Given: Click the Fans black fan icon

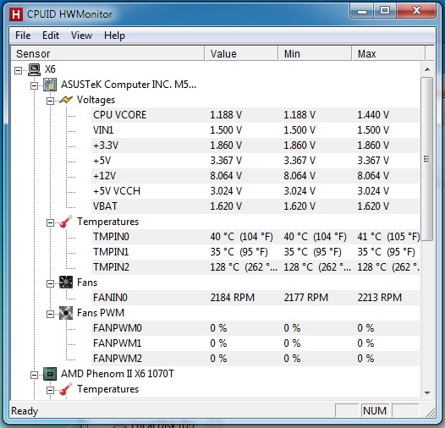Looking at the screenshot, I should coord(66,283).
